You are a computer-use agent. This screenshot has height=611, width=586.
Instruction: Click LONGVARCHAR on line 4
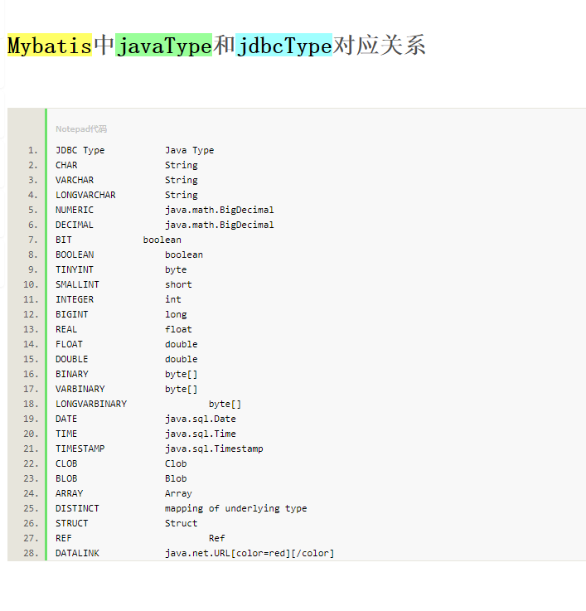pos(85,195)
